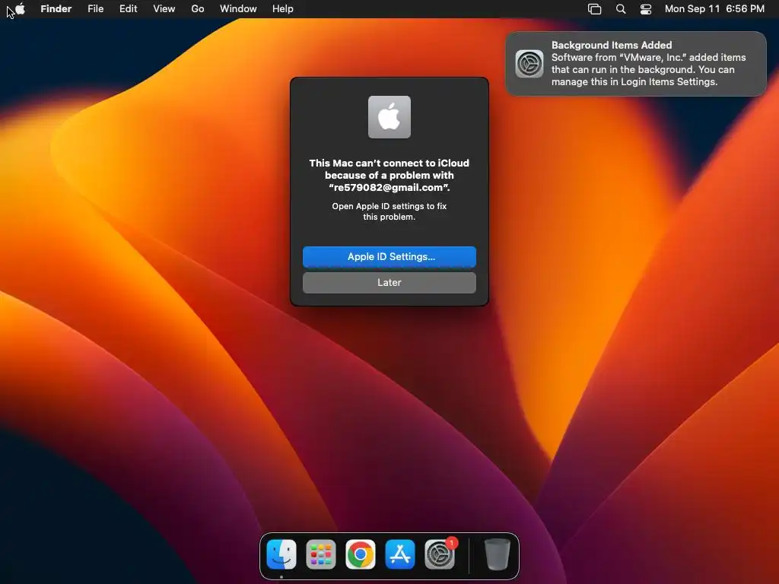Open Spotlight search from the magnifier icon

pyautogui.click(x=621, y=9)
